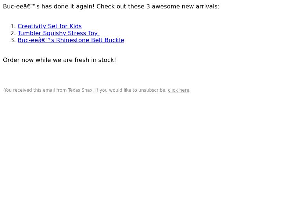The image size is (294, 220).
Task: Select list marker number 3
Action: [13, 40]
